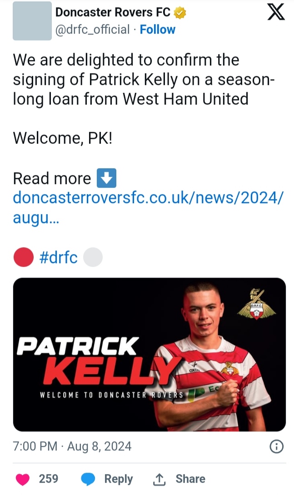Tap the heart like icon
294x495 pixels.
23,479
